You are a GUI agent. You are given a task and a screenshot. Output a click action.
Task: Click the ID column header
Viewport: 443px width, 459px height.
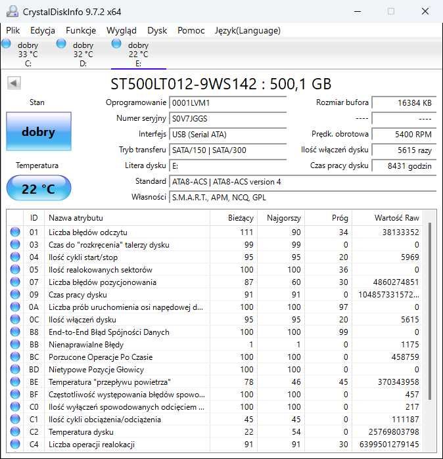pyautogui.click(x=34, y=218)
